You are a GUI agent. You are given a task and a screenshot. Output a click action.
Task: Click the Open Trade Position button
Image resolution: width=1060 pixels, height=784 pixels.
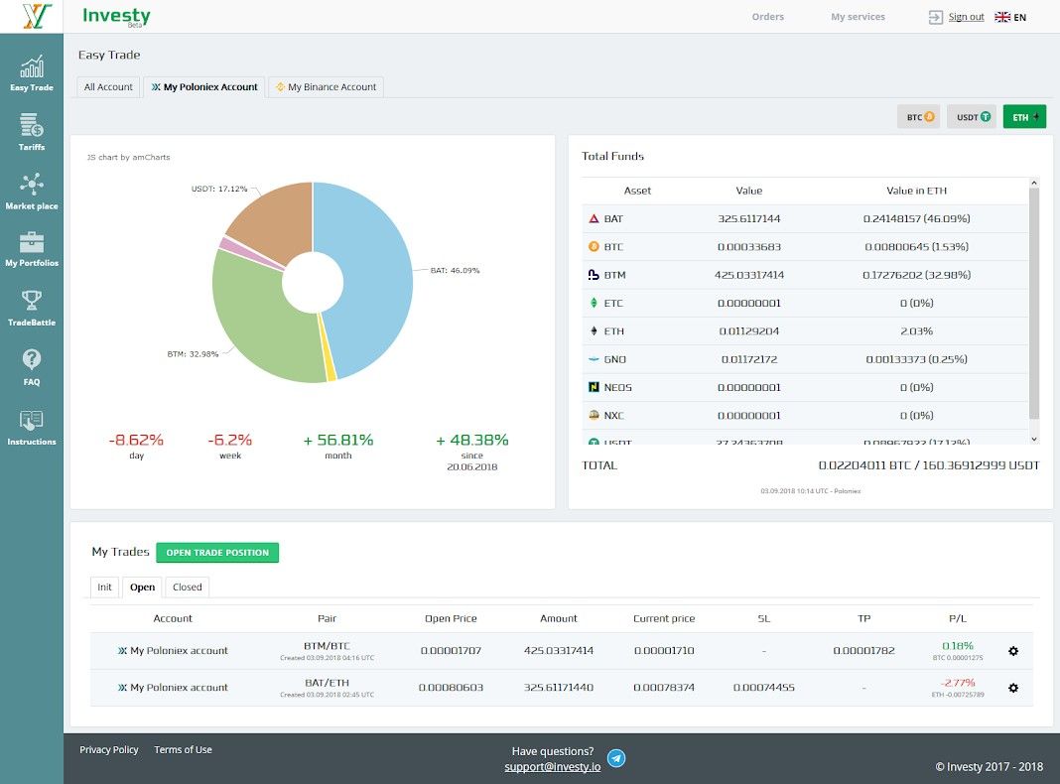point(217,553)
